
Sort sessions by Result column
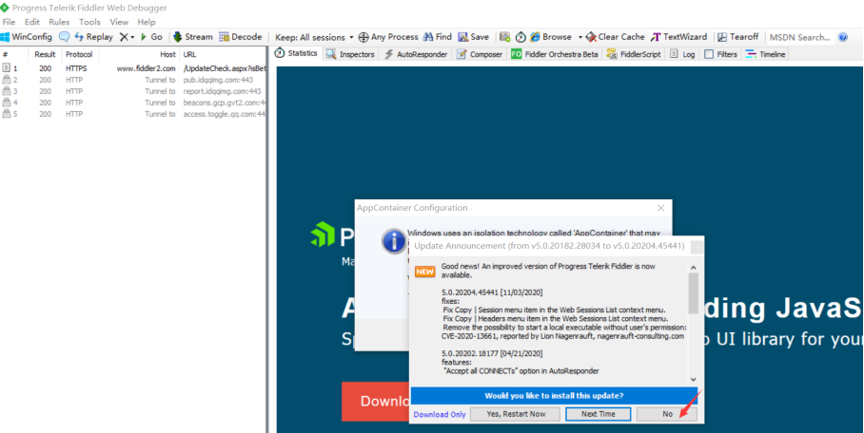45,54
